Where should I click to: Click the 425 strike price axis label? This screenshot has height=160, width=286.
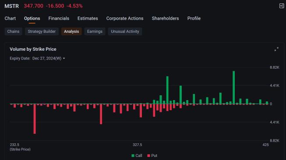(265, 145)
